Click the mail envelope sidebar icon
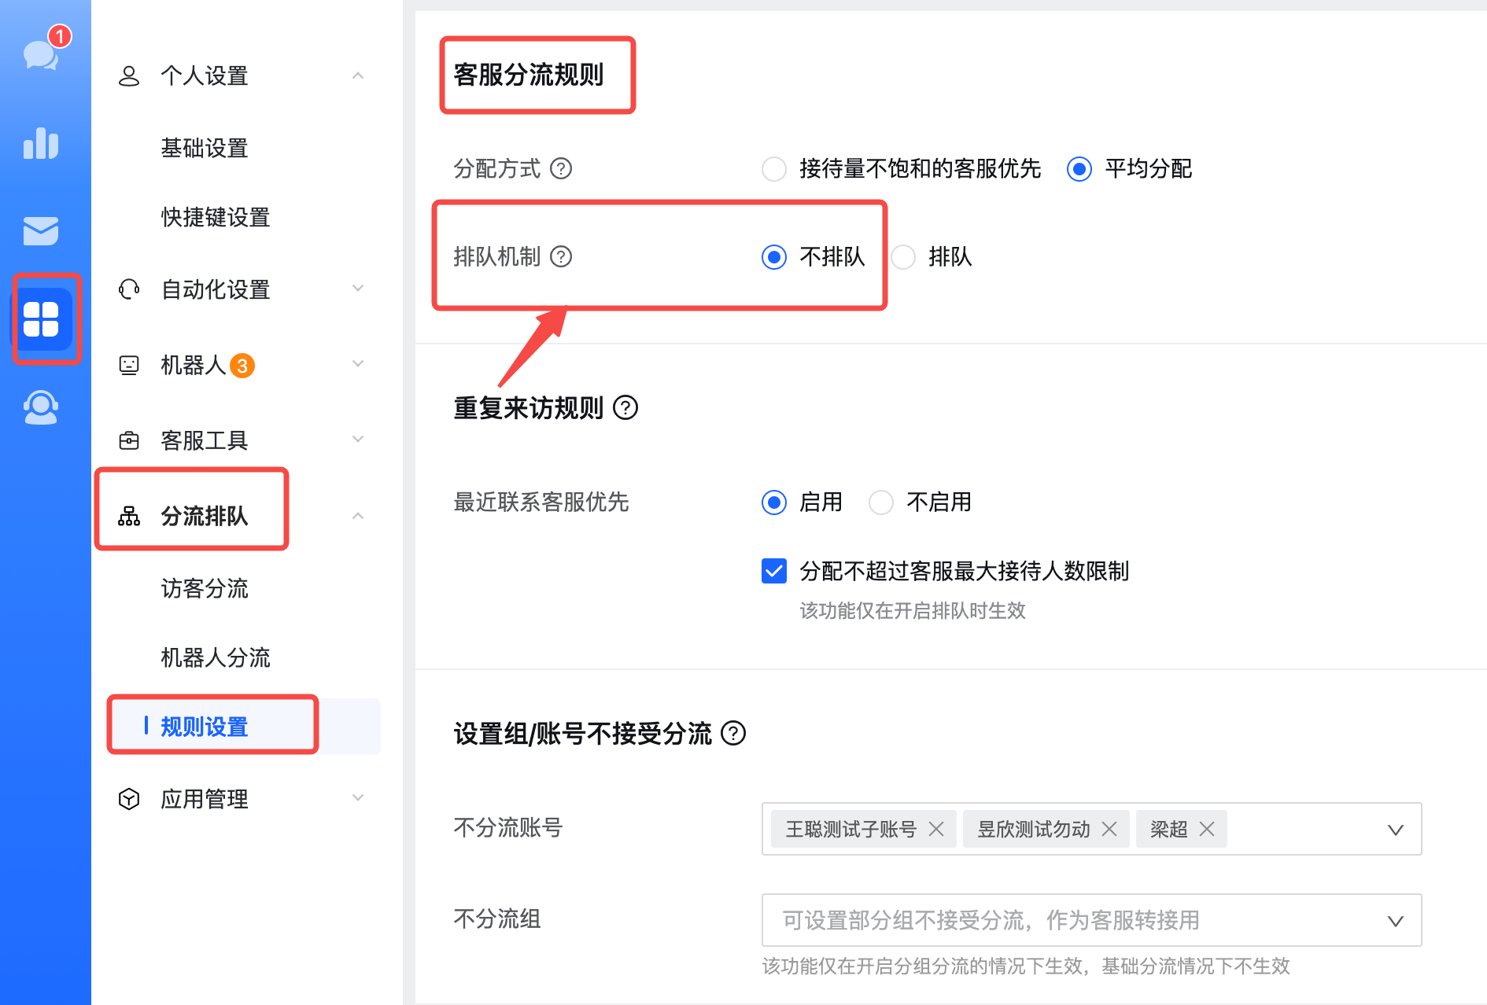1487x1005 pixels. click(41, 231)
